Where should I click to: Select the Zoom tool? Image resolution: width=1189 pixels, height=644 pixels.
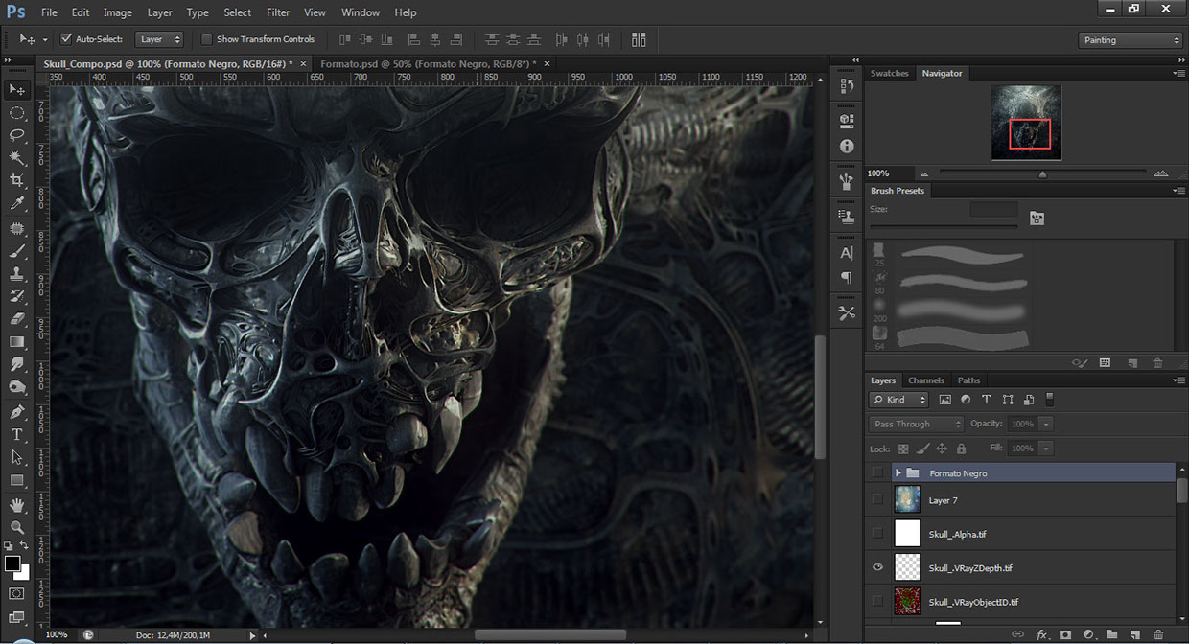click(17, 527)
